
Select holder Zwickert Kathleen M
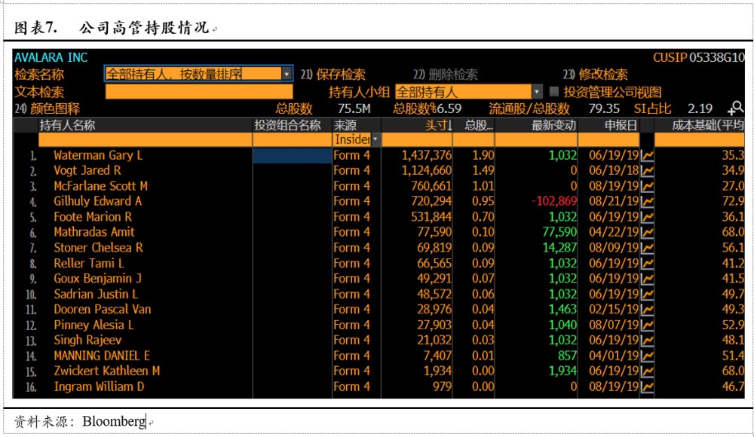(107, 371)
